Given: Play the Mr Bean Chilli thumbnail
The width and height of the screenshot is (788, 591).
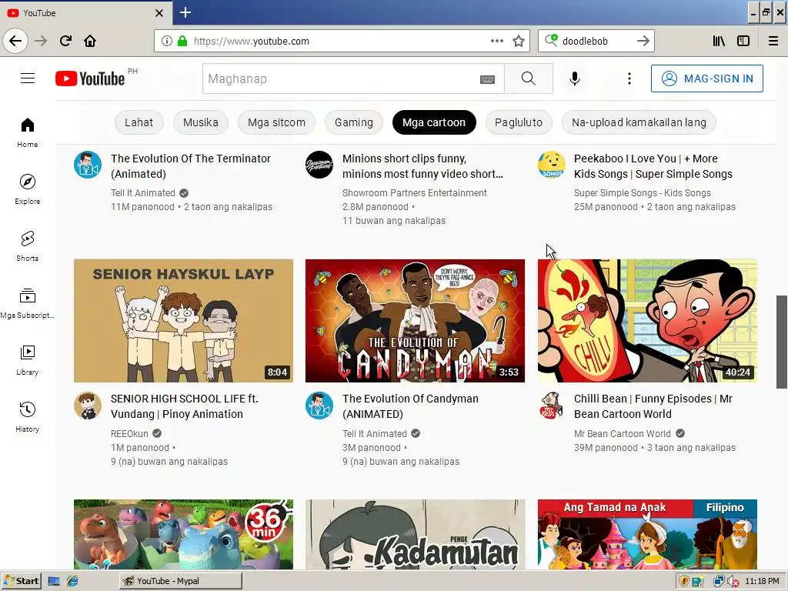Looking at the screenshot, I should [647, 321].
